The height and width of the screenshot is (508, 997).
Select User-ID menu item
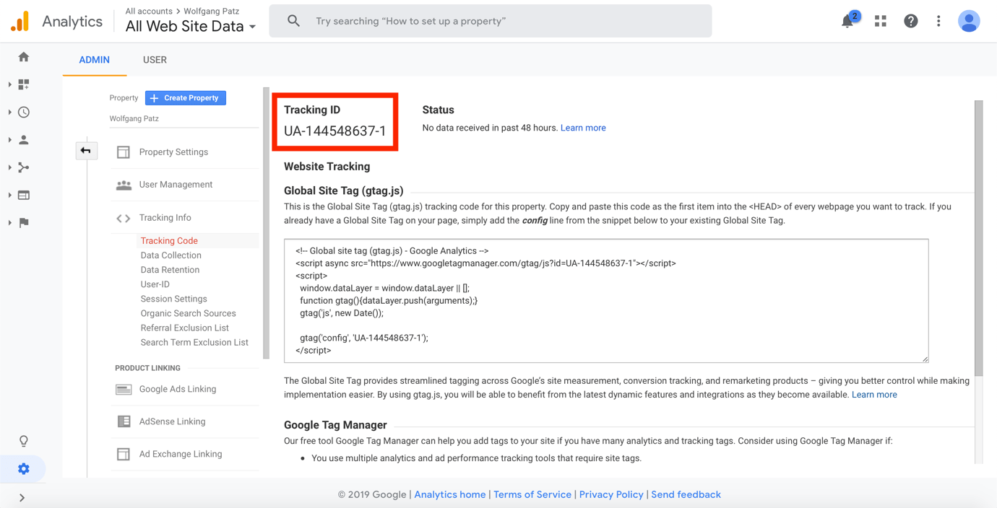155,284
